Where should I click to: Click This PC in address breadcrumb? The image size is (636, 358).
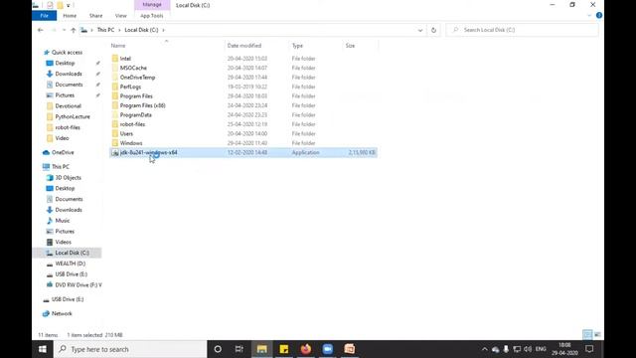coord(105,30)
